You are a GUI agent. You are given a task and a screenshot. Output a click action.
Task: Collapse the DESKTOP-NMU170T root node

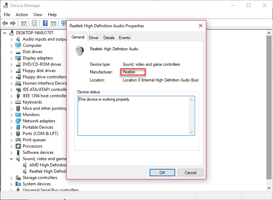point(5,33)
